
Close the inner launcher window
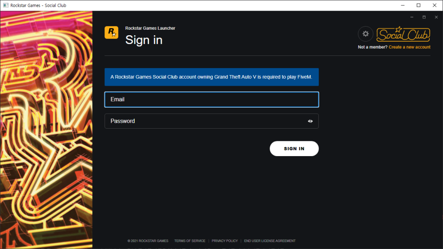point(436,17)
